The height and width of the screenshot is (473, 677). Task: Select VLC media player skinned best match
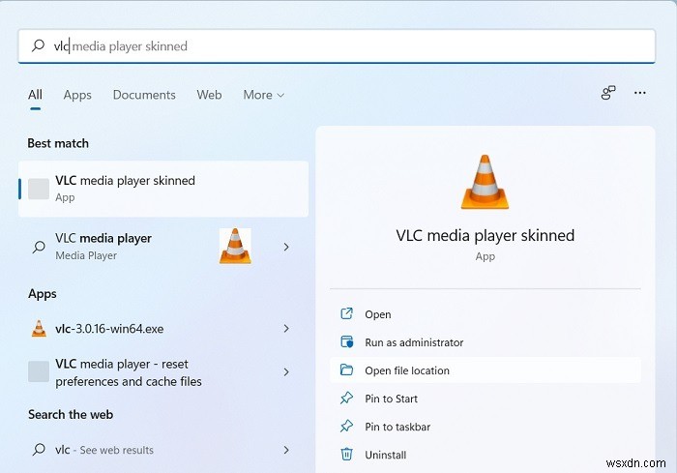(163, 189)
